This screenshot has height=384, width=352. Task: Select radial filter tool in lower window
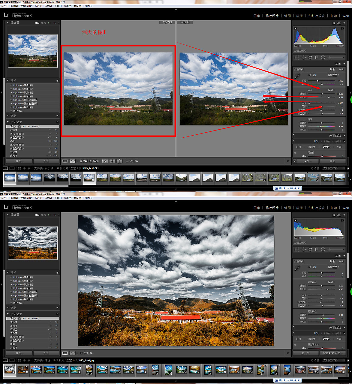[323, 249]
